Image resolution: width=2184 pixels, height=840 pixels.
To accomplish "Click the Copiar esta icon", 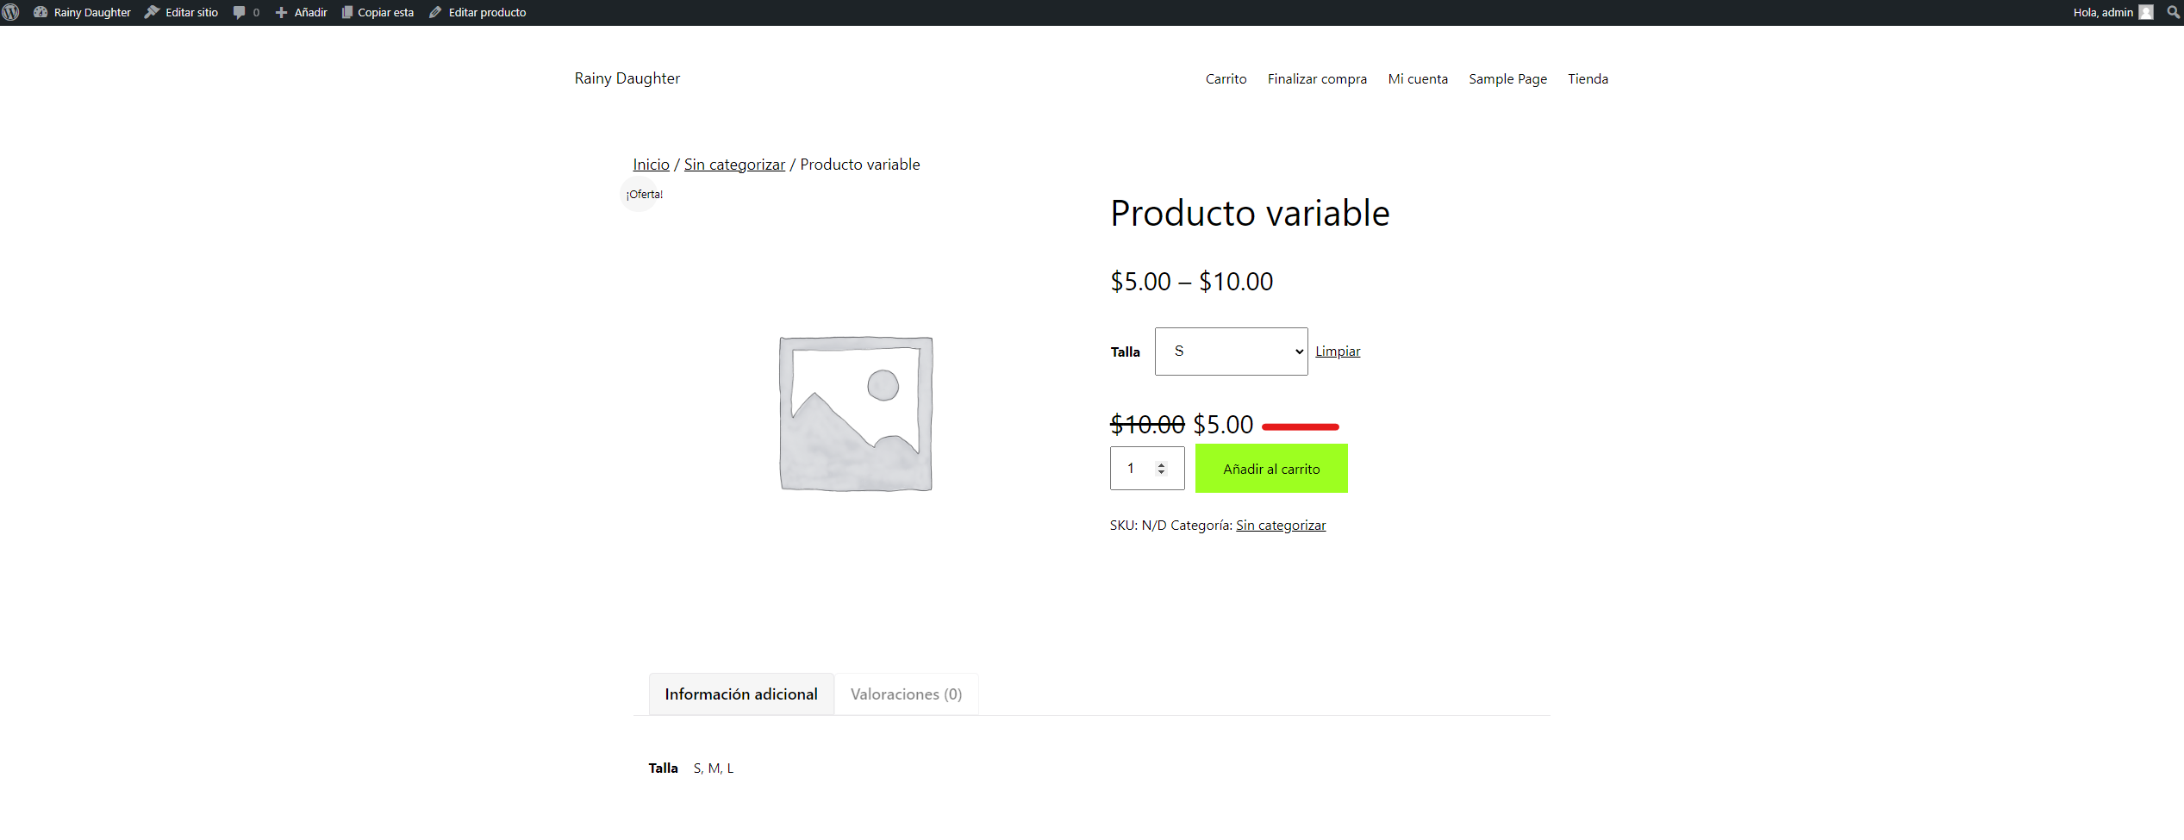I will [347, 12].
